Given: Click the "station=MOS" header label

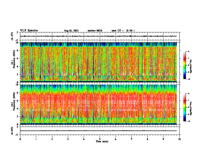Looking at the screenshot, I should (x=95, y=31).
